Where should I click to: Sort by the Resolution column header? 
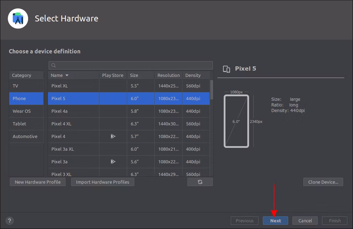(x=168, y=75)
